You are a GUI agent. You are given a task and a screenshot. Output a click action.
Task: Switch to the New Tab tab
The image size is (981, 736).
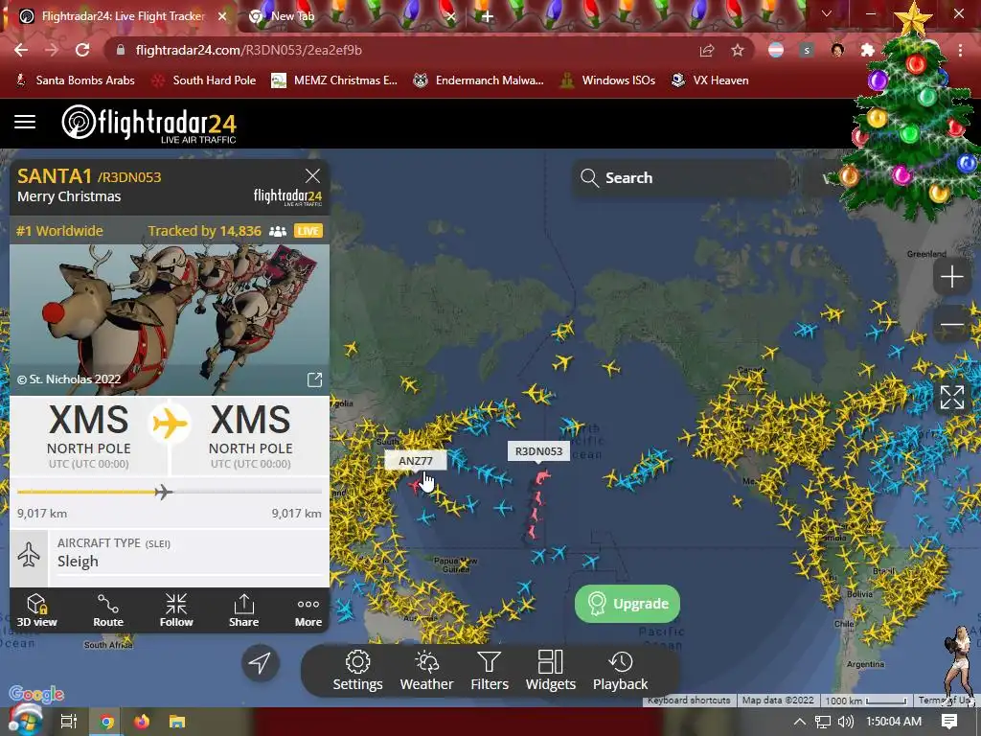point(292,16)
